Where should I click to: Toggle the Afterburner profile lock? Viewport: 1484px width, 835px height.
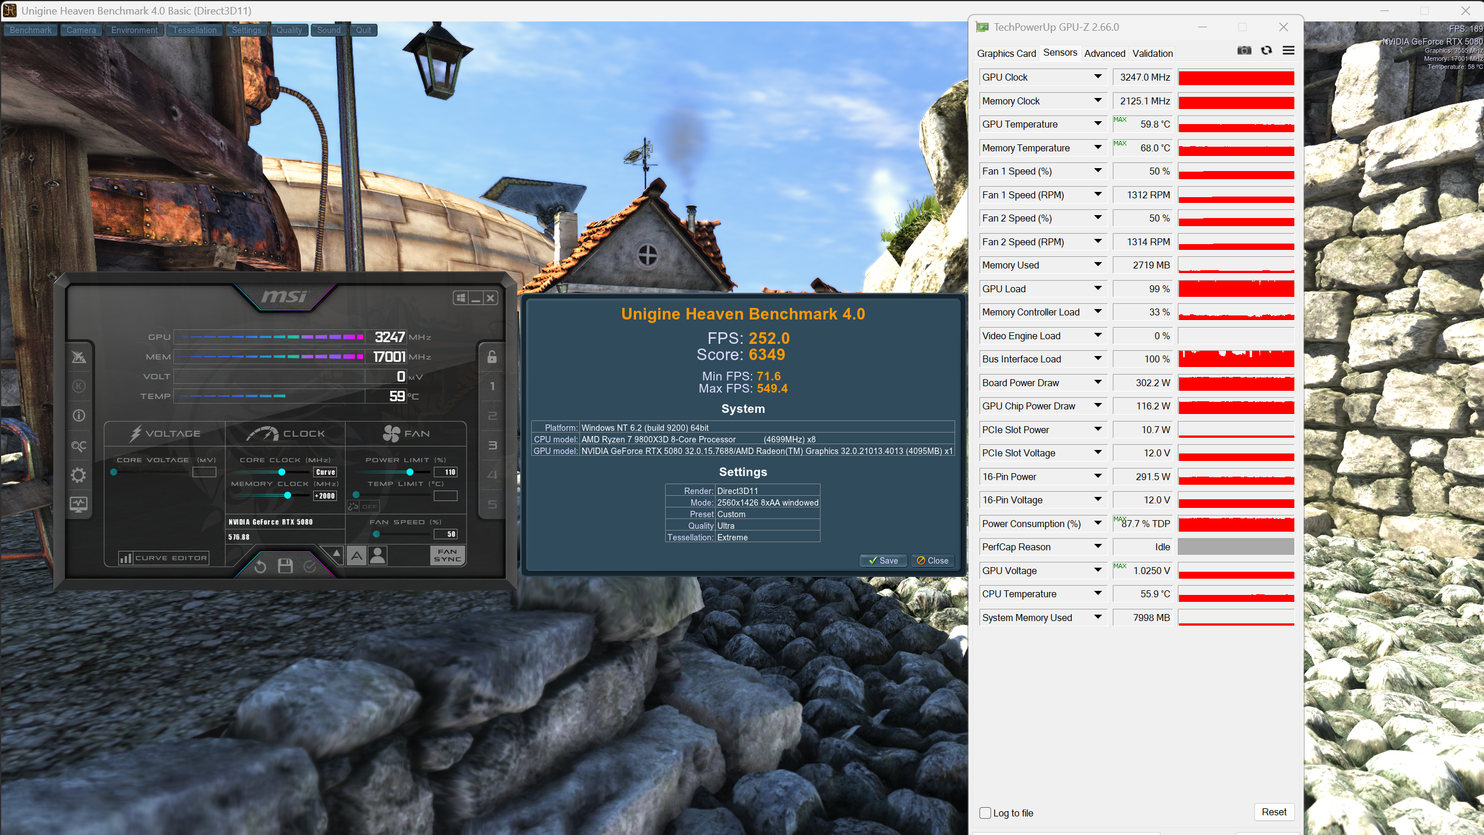(x=492, y=357)
